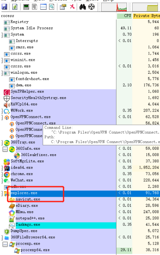The height and width of the screenshot is (255, 160).
Task: Toggle the lower pane toolbar icon
Action: (43, 7)
